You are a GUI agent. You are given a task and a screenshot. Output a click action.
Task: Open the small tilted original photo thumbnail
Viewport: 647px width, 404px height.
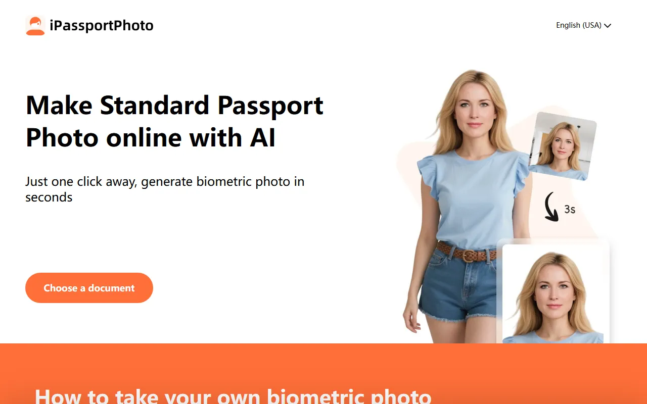coord(562,146)
